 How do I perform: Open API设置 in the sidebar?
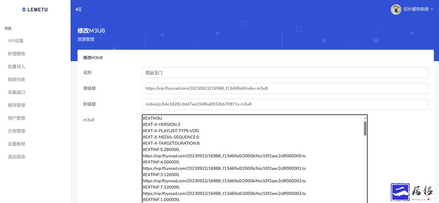point(16,41)
